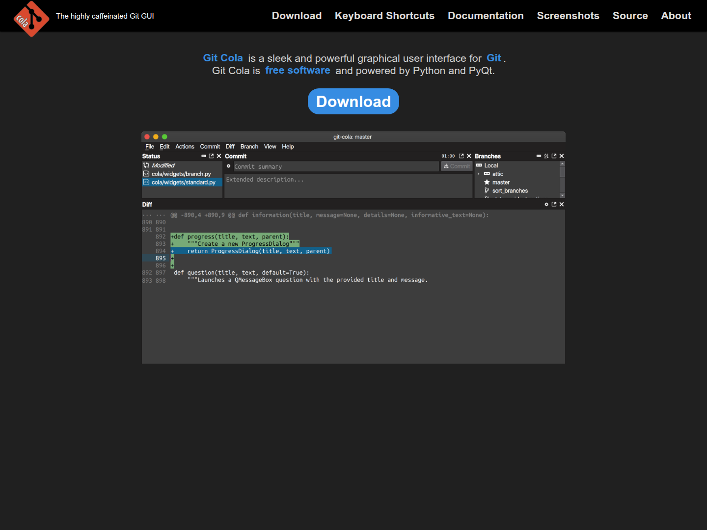This screenshot has height=530, width=707.
Task: Click the Branches scrollbar up arrow
Action: pos(563,163)
